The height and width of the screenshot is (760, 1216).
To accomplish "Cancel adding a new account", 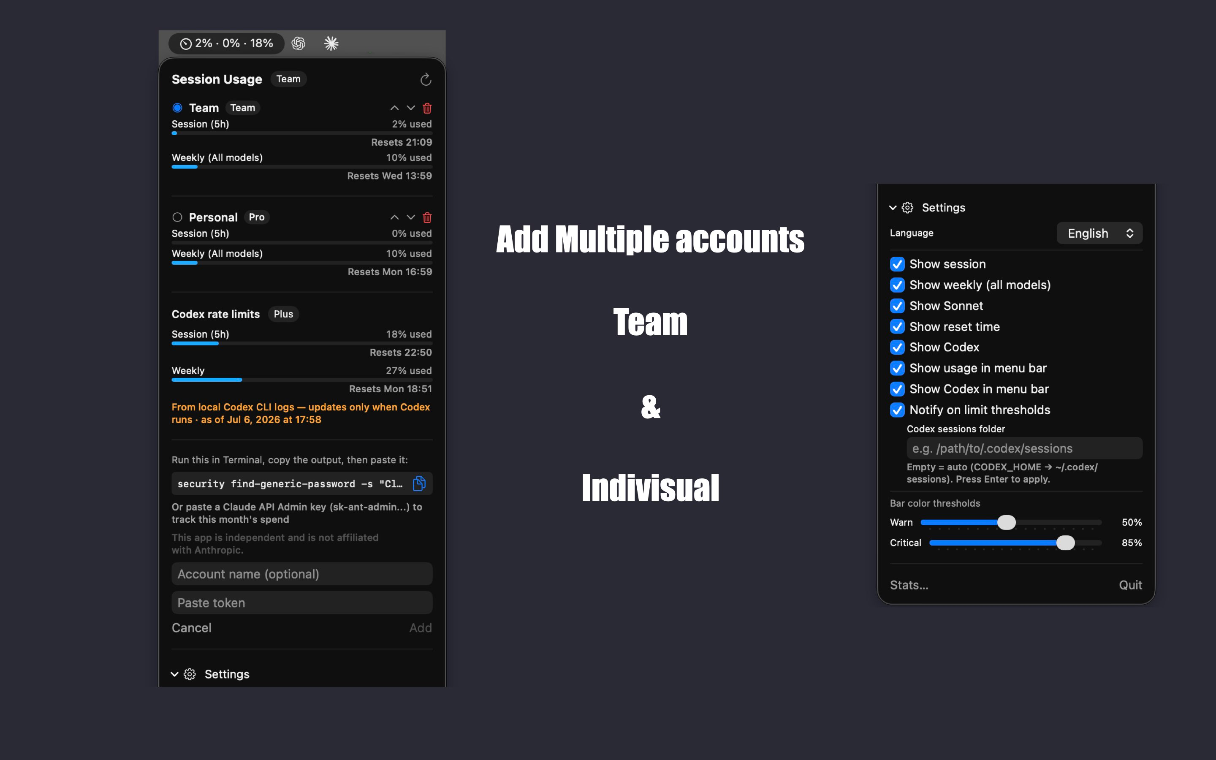I will [191, 628].
